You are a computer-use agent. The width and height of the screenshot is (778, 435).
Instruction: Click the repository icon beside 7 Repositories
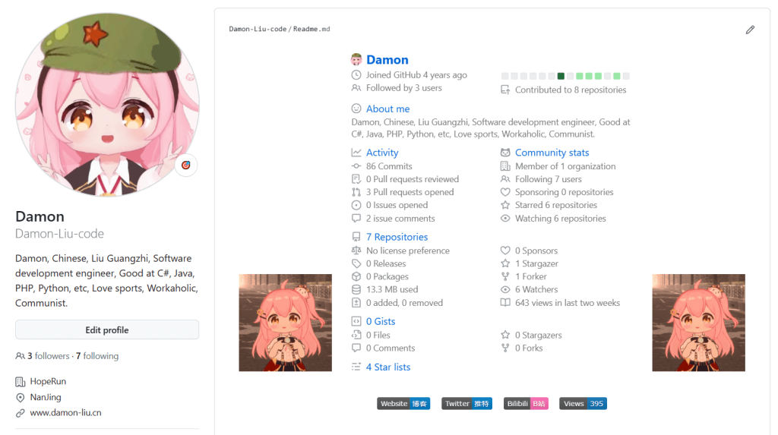click(x=356, y=237)
